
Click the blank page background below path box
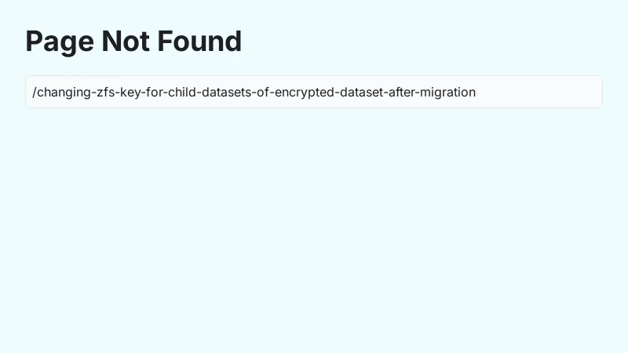[x=314, y=235]
